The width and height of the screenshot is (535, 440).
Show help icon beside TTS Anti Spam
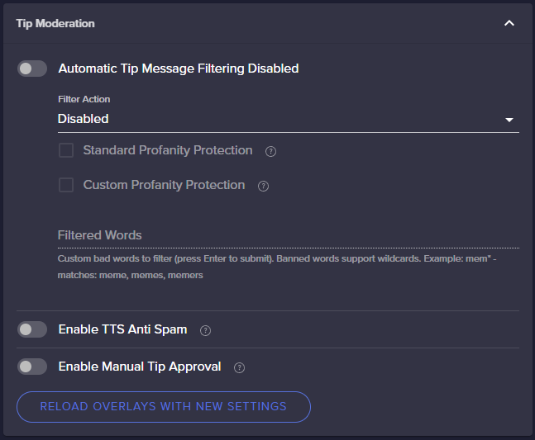[x=205, y=330]
